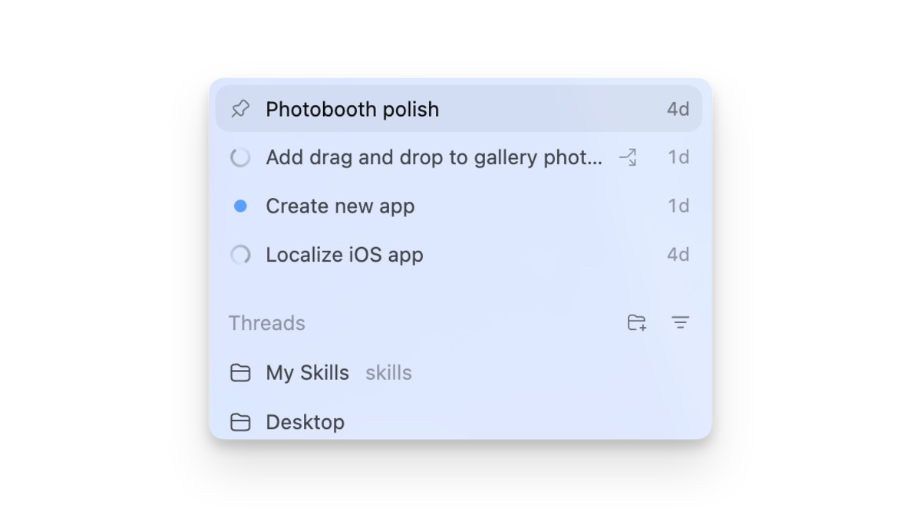Open the Localize iOS app thread
Image resolution: width=921 pixels, height=518 pixels.
point(345,255)
